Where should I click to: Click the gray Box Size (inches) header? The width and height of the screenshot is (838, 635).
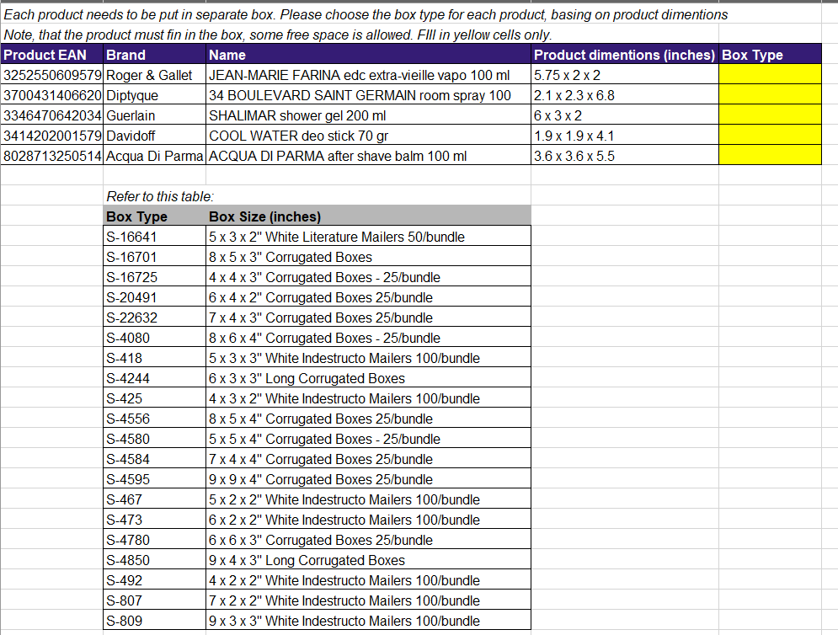[368, 216]
